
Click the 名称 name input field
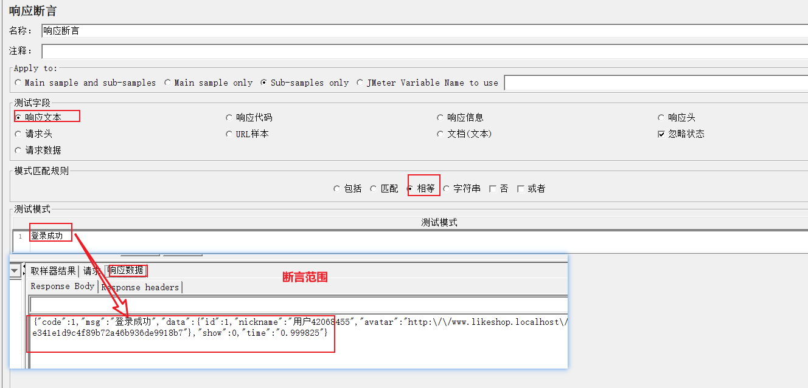tap(425, 31)
